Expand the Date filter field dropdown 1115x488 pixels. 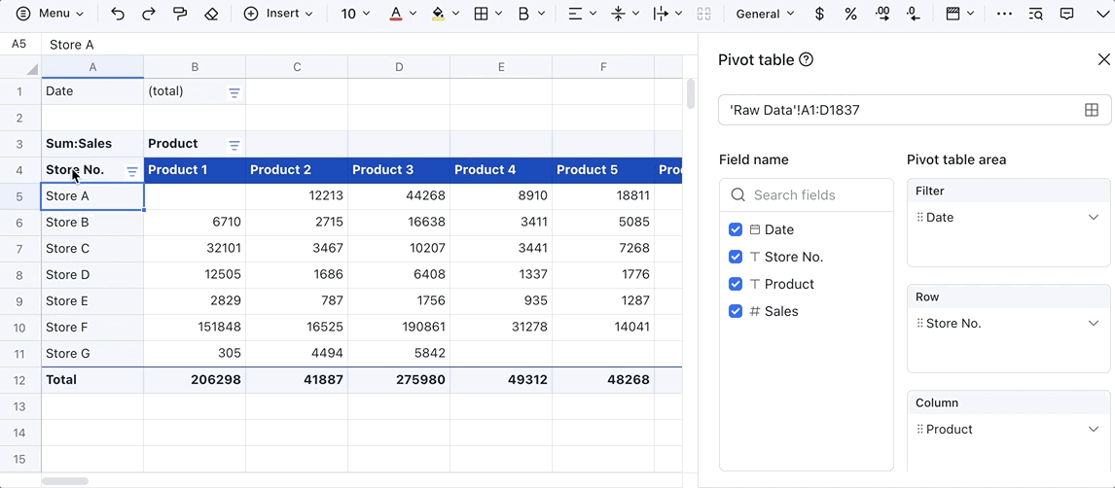(1094, 218)
